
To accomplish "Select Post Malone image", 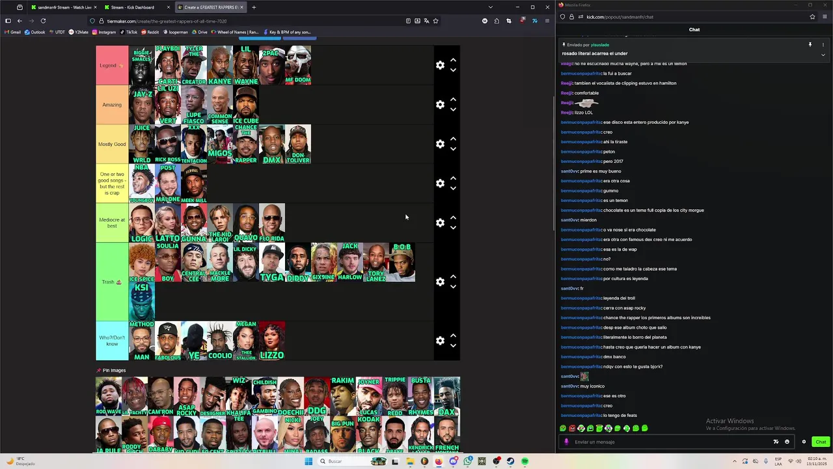I will point(168,184).
